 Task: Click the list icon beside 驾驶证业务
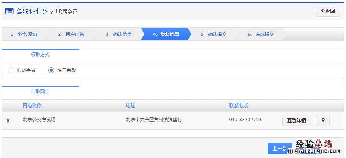(x=9, y=11)
